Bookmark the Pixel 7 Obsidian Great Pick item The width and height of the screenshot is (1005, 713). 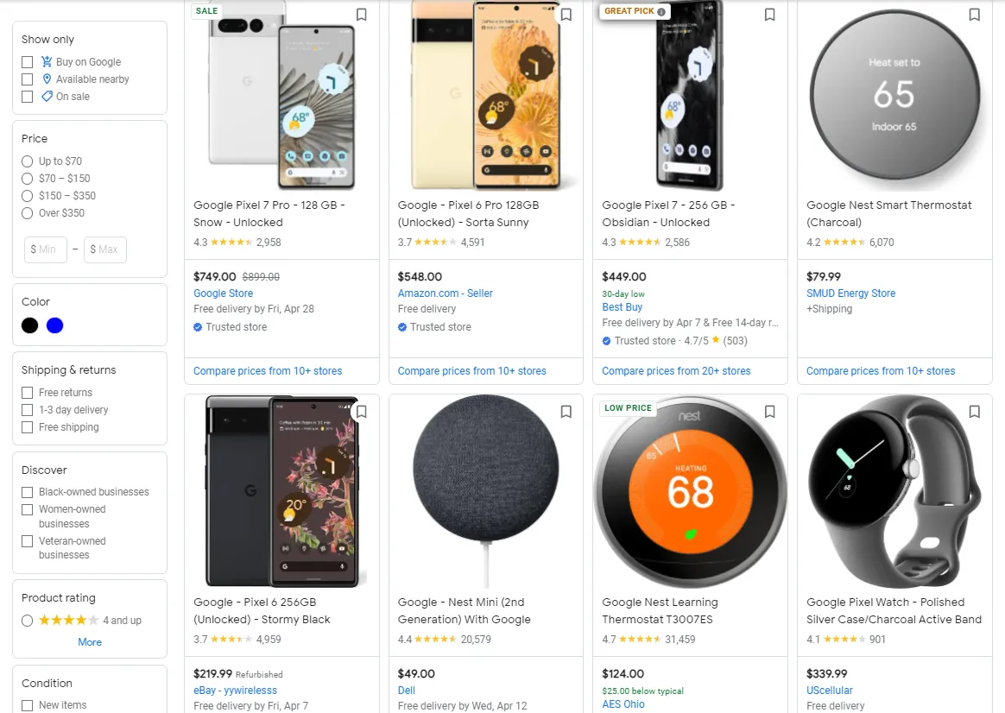point(770,14)
